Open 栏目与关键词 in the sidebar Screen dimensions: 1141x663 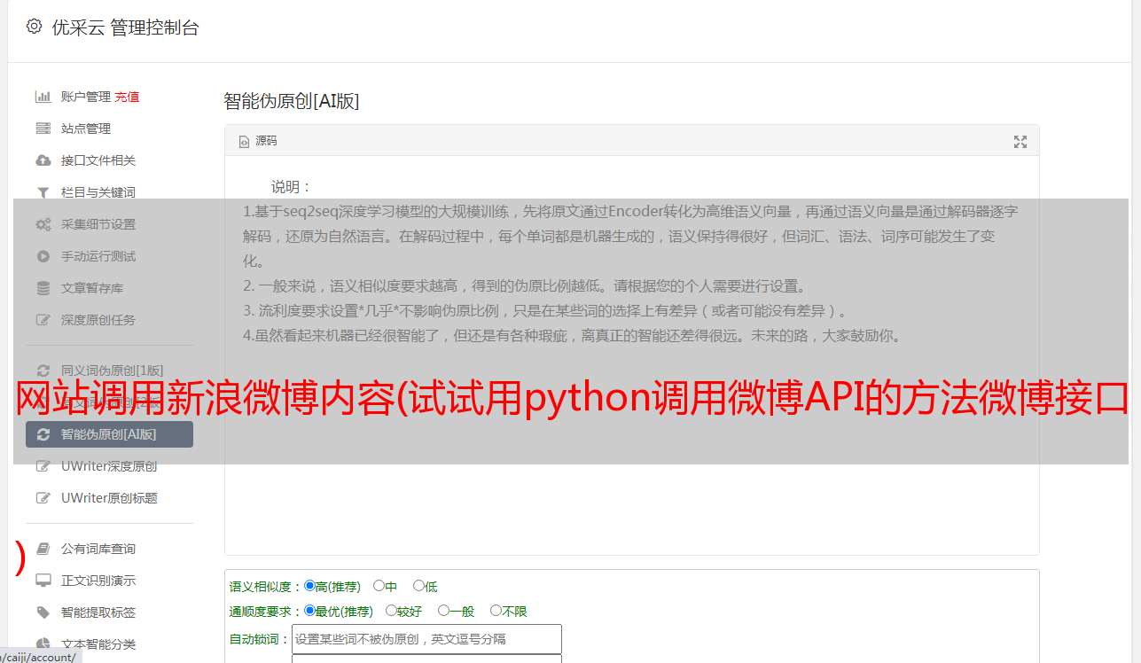pos(98,192)
